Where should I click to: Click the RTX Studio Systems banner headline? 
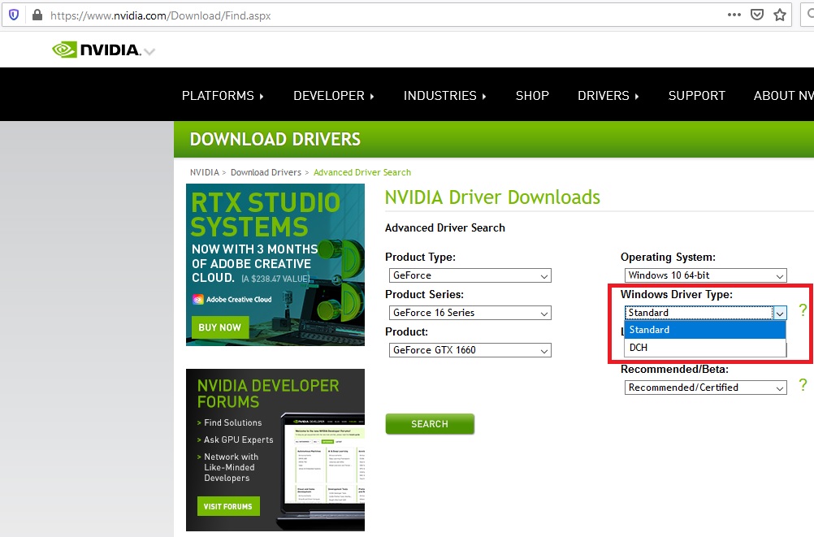coord(265,214)
